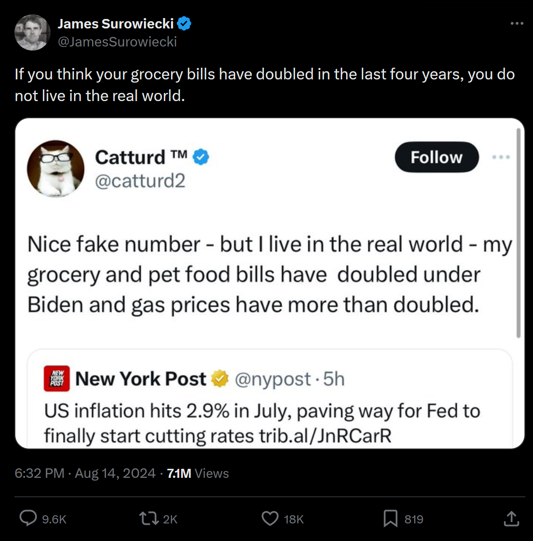Open the Catturd cat avatar

pos(56,169)
